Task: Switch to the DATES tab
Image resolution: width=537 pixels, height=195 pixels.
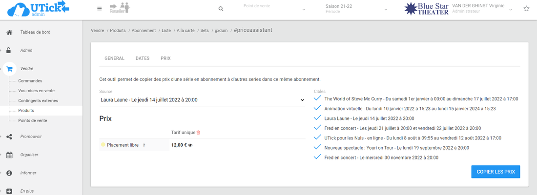Action: [x=142, y=58]
